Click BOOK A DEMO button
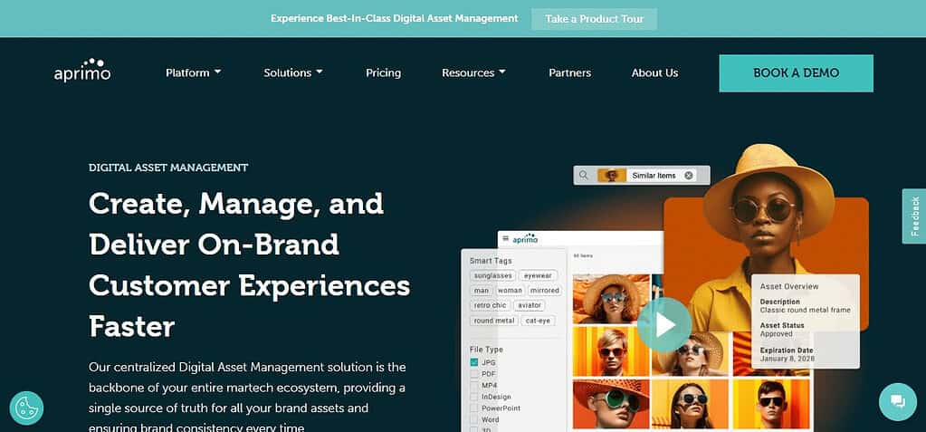Screen dimensions: 926x432 tap(796, 73)
